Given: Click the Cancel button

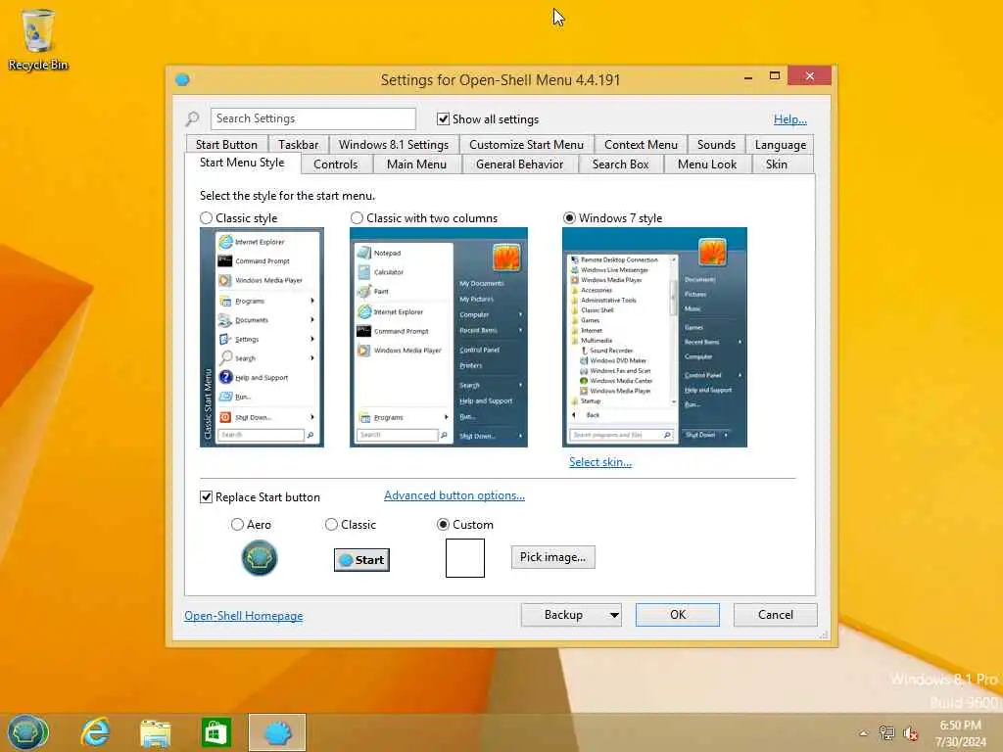Looking at the screenshot, I should (x=776, y=615).
